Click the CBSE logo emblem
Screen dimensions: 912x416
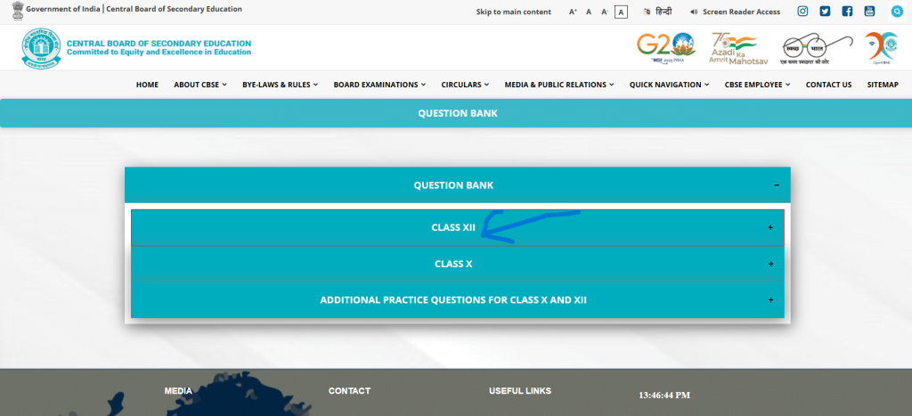pos(41,49)
